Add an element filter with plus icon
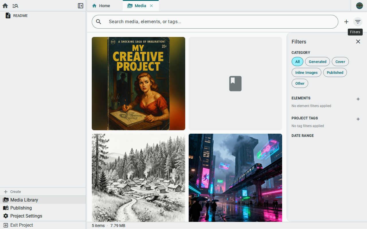Image resolution: width=367 pixels, height=229 pixels. [x=358, y=99]
